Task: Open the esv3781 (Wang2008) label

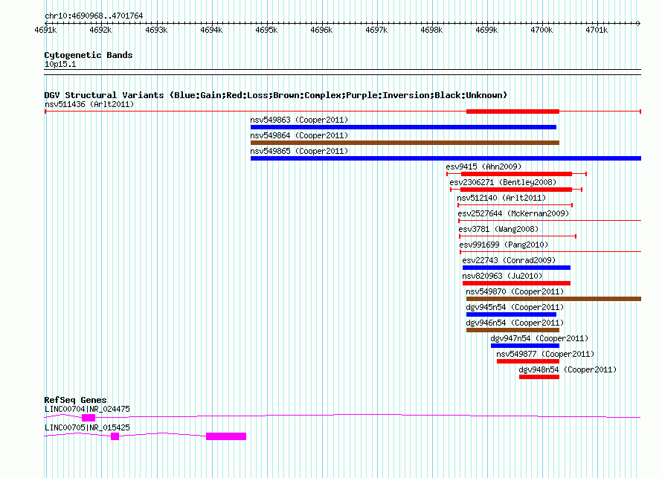Action: click(498, 229)
